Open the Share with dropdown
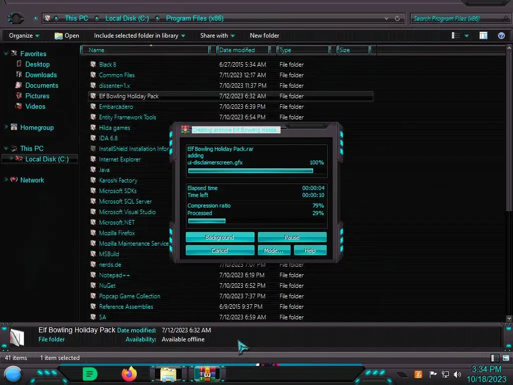Viewport: 513px width, 385px height. pos(217,36)
